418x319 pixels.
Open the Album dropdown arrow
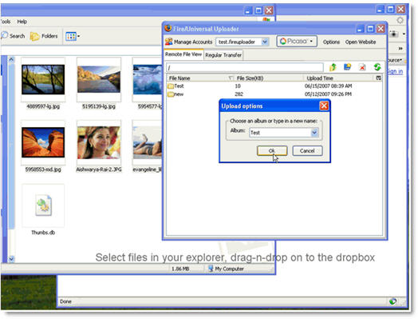pos(314,133)
